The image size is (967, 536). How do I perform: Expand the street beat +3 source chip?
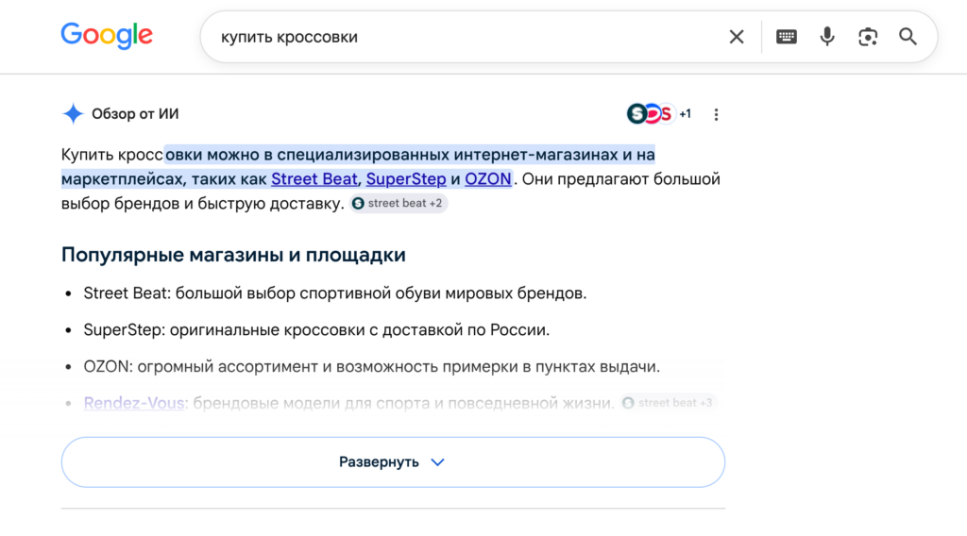[x=669, y=403]
